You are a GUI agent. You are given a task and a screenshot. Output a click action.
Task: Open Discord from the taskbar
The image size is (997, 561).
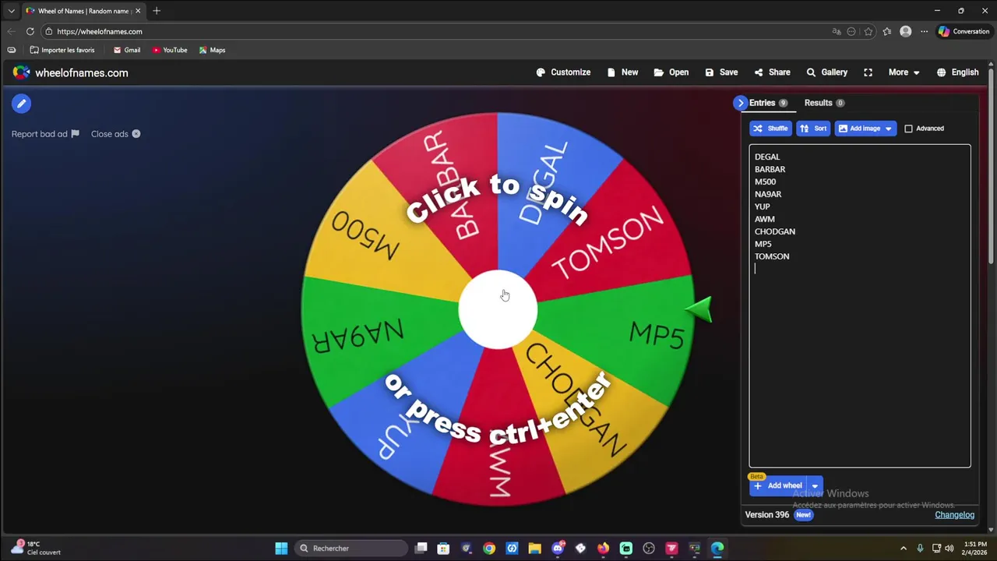click(558, 549)
